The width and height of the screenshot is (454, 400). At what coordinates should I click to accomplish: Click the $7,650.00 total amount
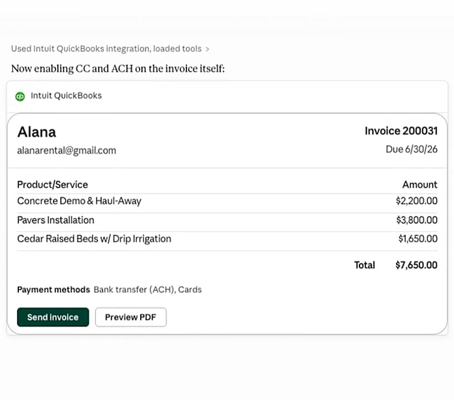pyautogui.click(x=416, y=265)
